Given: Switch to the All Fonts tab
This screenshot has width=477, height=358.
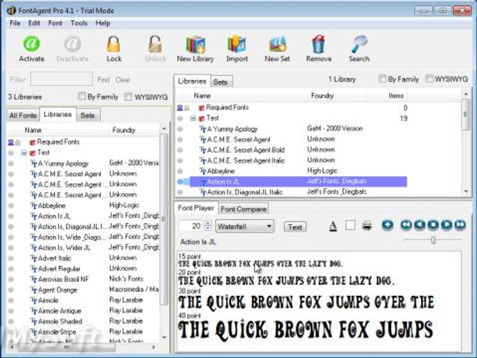Looking at the screenshot, I should 23,115.
